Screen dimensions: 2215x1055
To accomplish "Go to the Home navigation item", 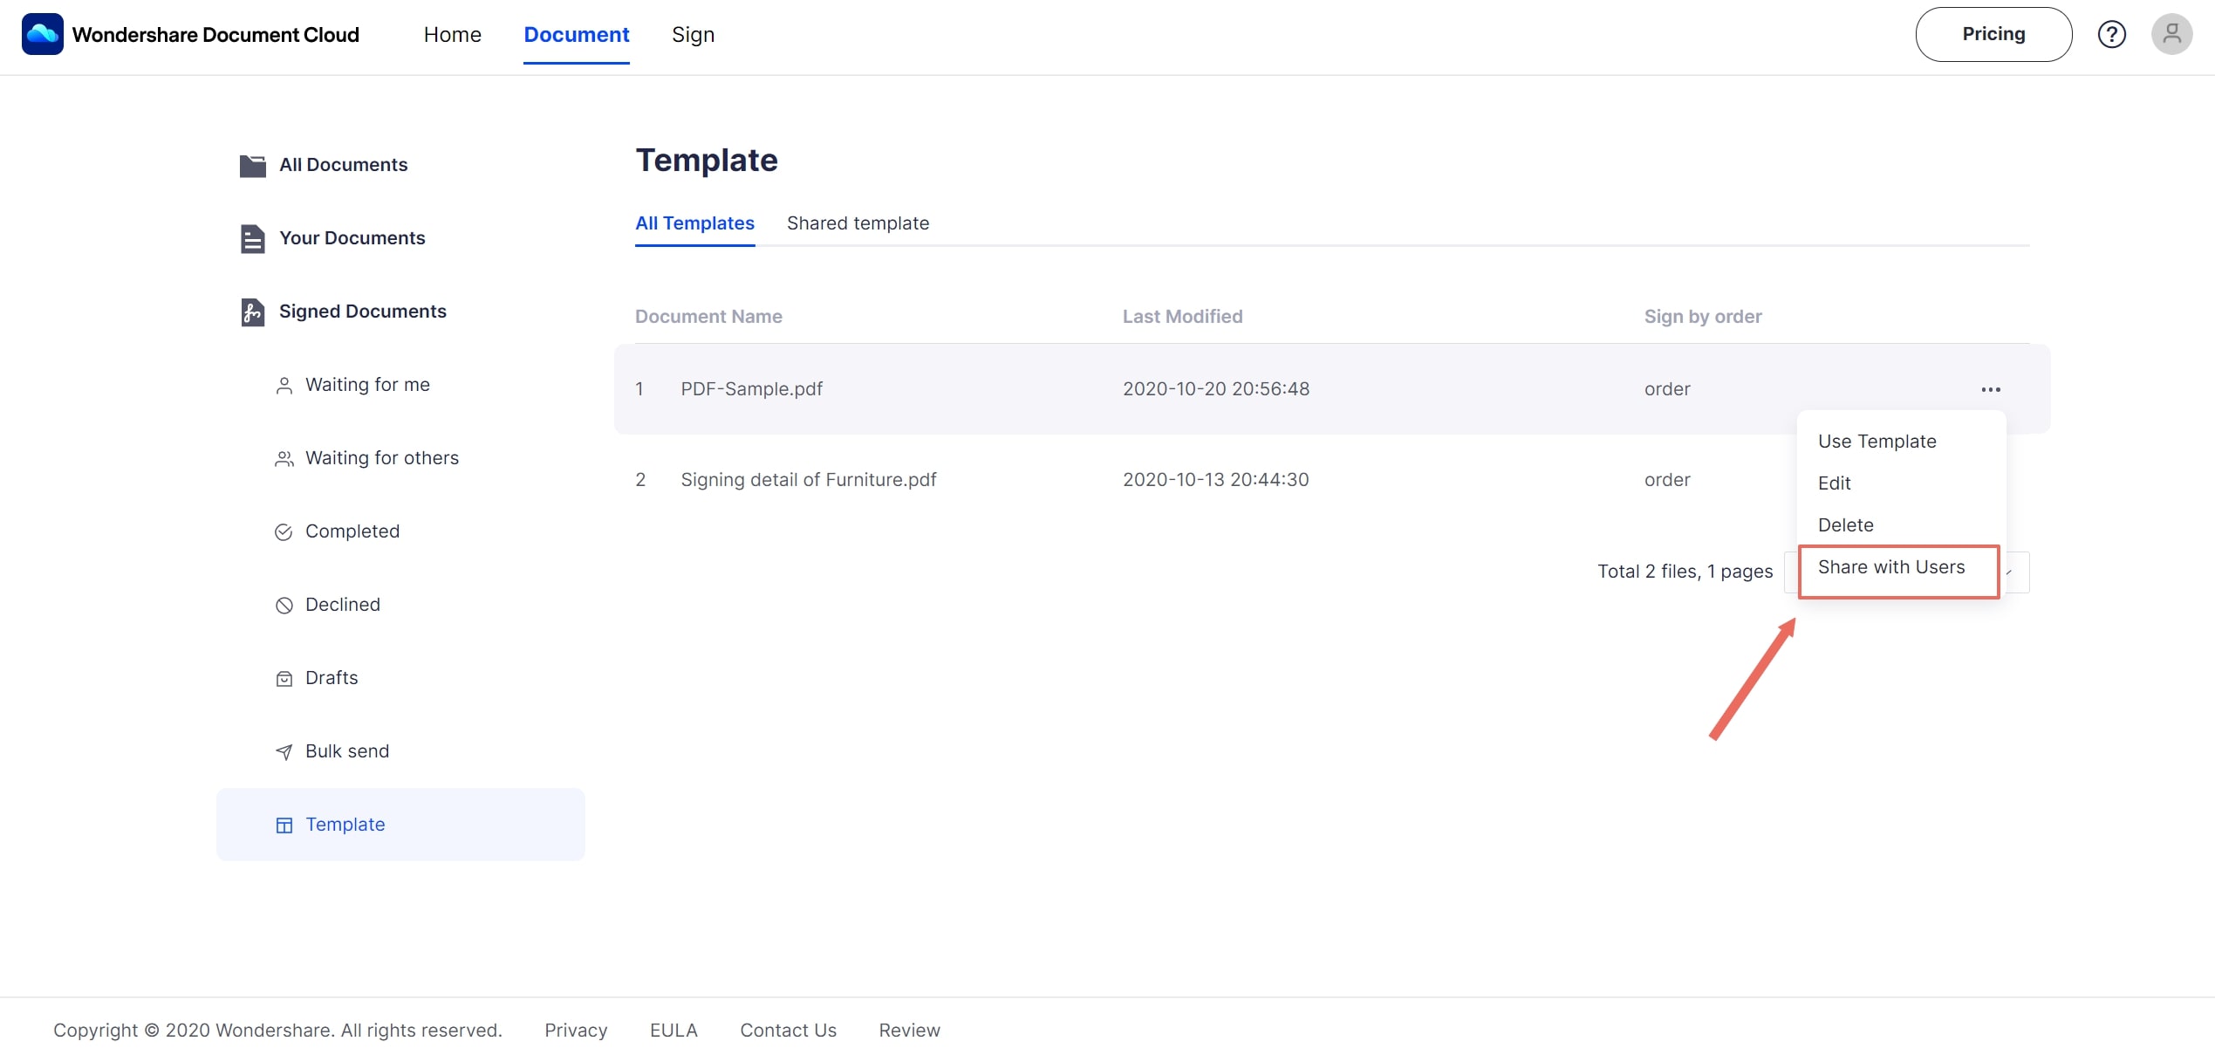I will (453, 34).
